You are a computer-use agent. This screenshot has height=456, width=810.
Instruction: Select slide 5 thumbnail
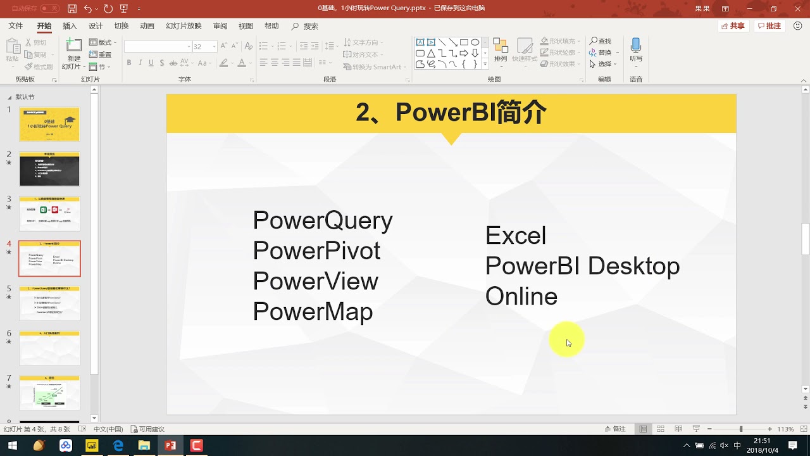pyautogui.click(x=49, y=303)
